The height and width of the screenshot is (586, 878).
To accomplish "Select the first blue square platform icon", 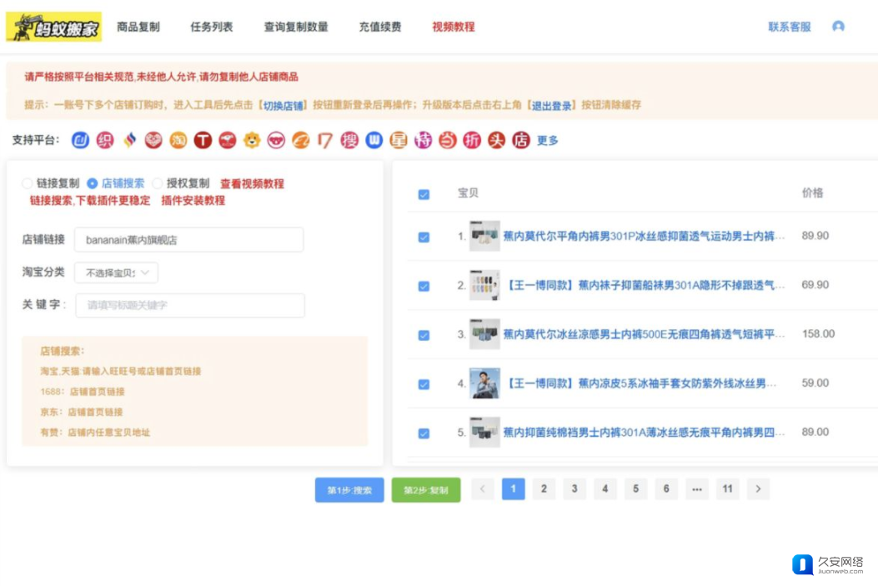I will tap(80, 140).
